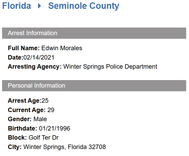Click the birthdate value 01/21/1996
Viewport: 189px width, 156px height.
[x=55, y=128]
